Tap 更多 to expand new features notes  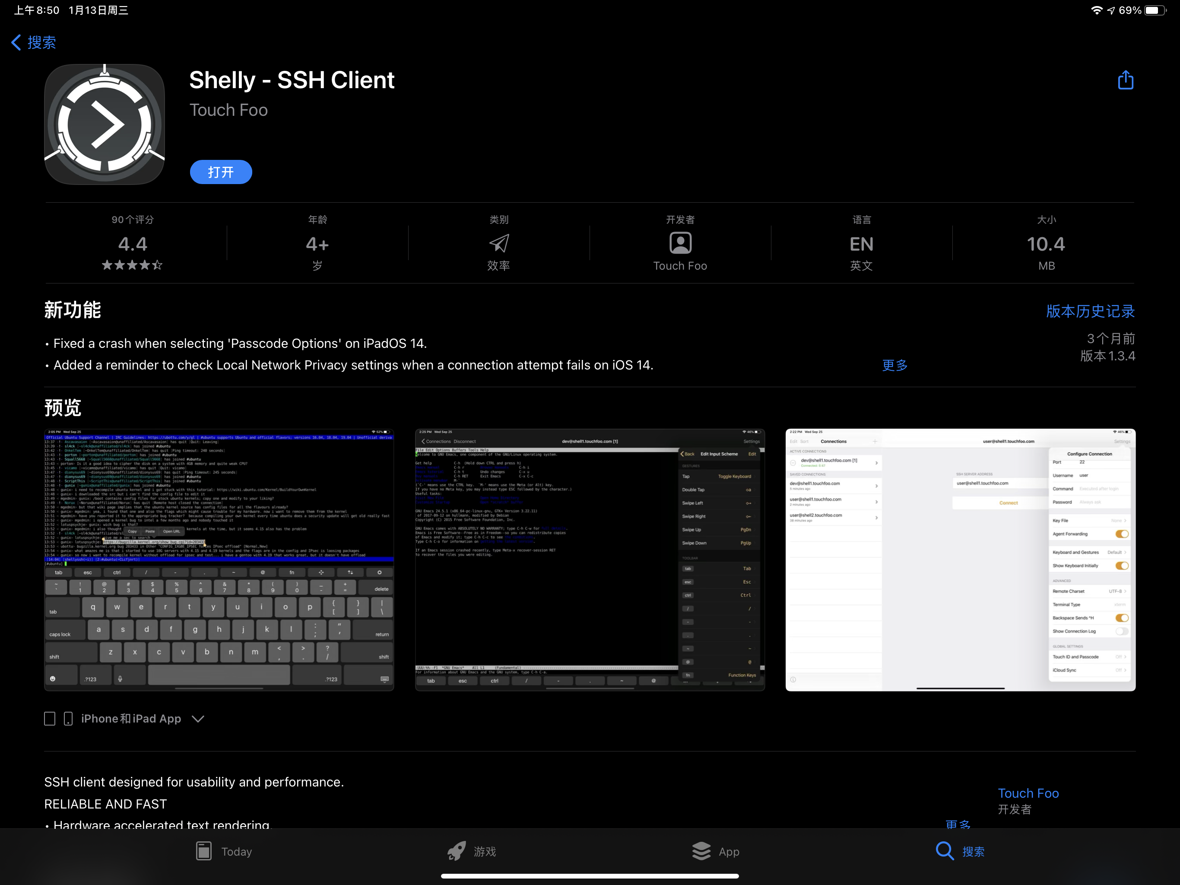[x=895, y=365]
